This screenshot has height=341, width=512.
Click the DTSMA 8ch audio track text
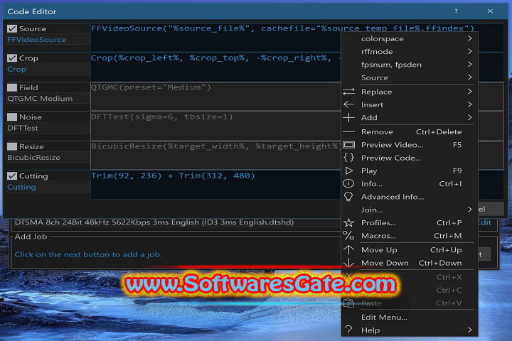[154, 222]
